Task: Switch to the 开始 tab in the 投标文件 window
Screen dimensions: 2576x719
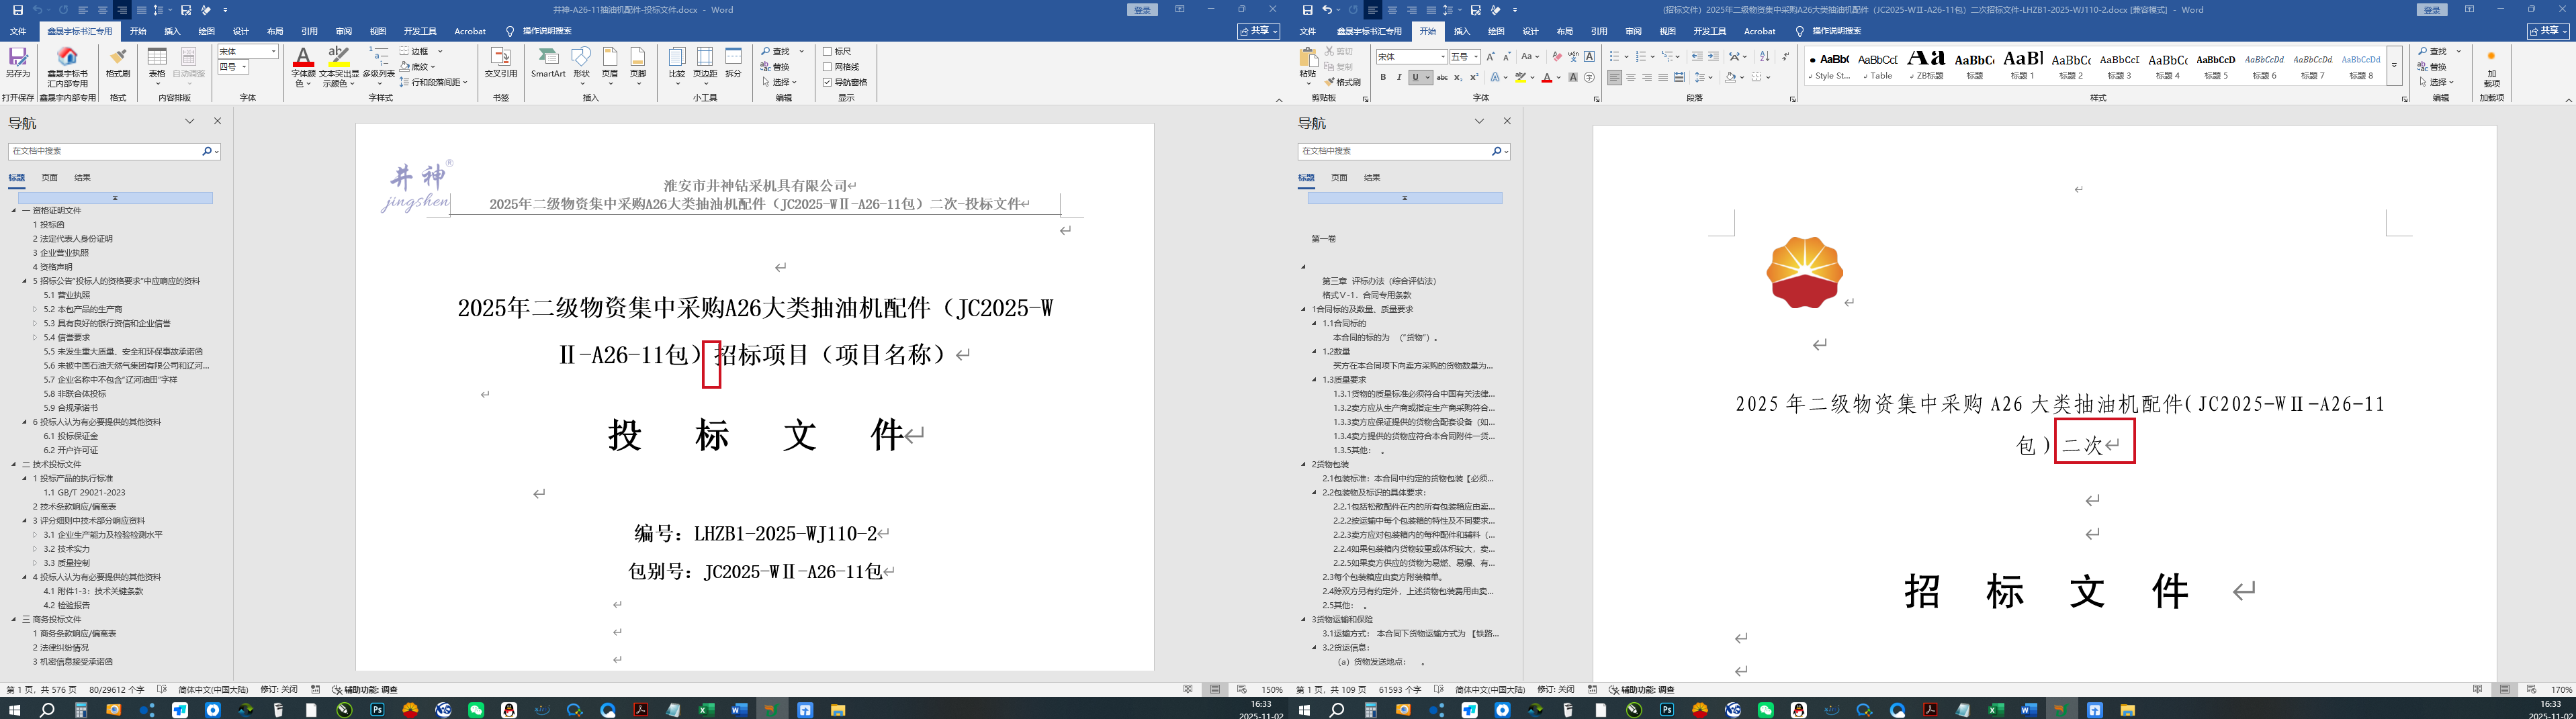Action: (138, 31)
